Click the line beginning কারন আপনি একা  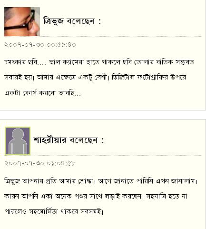tap(96, 196)
